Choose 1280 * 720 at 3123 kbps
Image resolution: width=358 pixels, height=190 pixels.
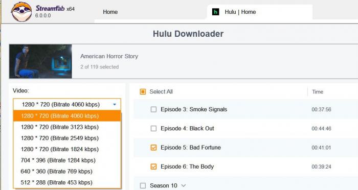point(67,127)
